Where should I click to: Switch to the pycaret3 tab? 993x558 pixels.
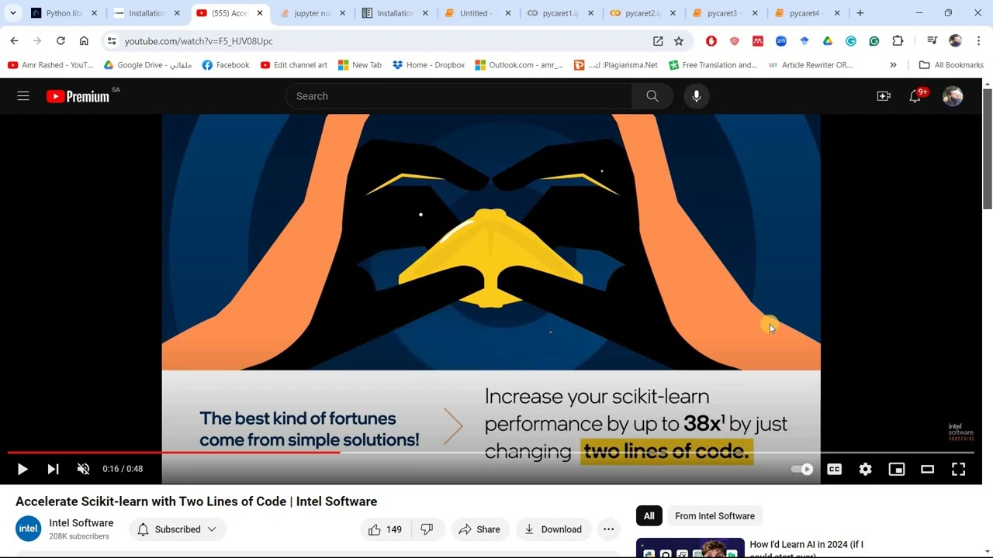(725, 13)
